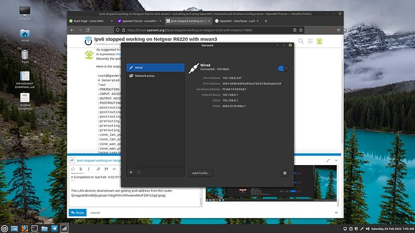The image size is (415, 233).
Task: Collapse the reply composer panel
Action: (336, 160)
